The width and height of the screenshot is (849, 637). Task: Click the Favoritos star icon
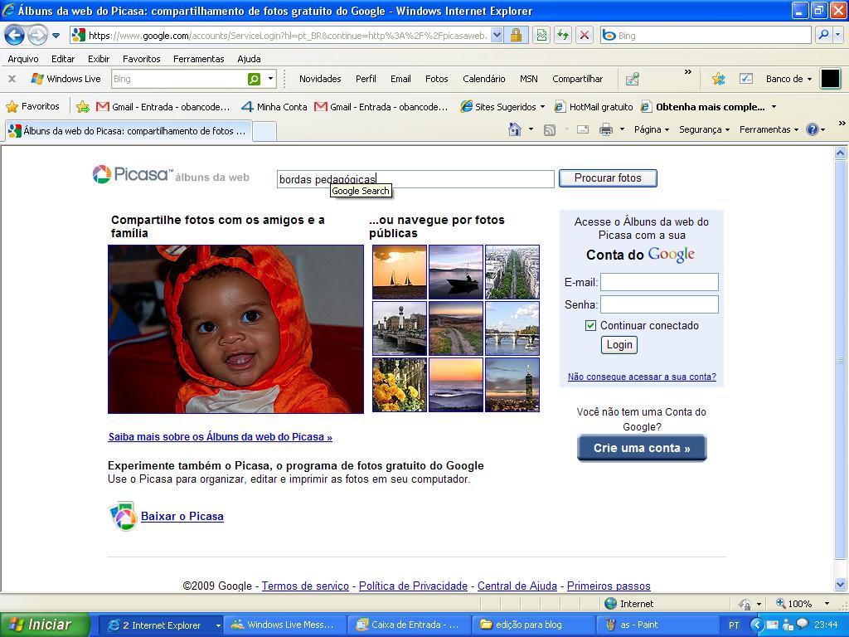(x=12, y=107)
